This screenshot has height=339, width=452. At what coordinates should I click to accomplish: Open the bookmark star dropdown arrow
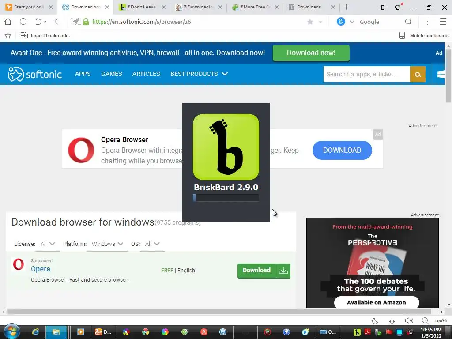tap(320, 22)
